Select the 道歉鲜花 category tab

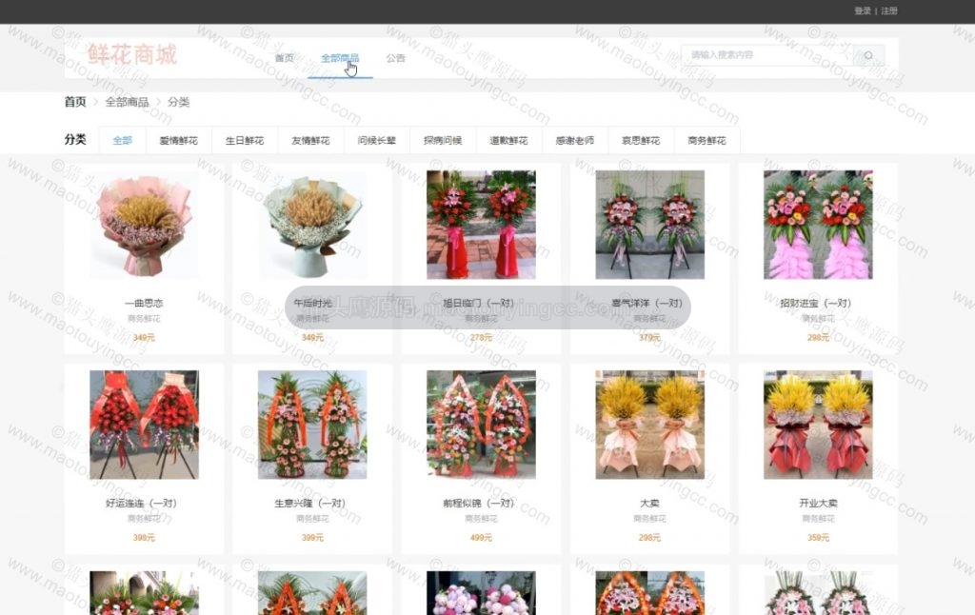tap(508, 141)
